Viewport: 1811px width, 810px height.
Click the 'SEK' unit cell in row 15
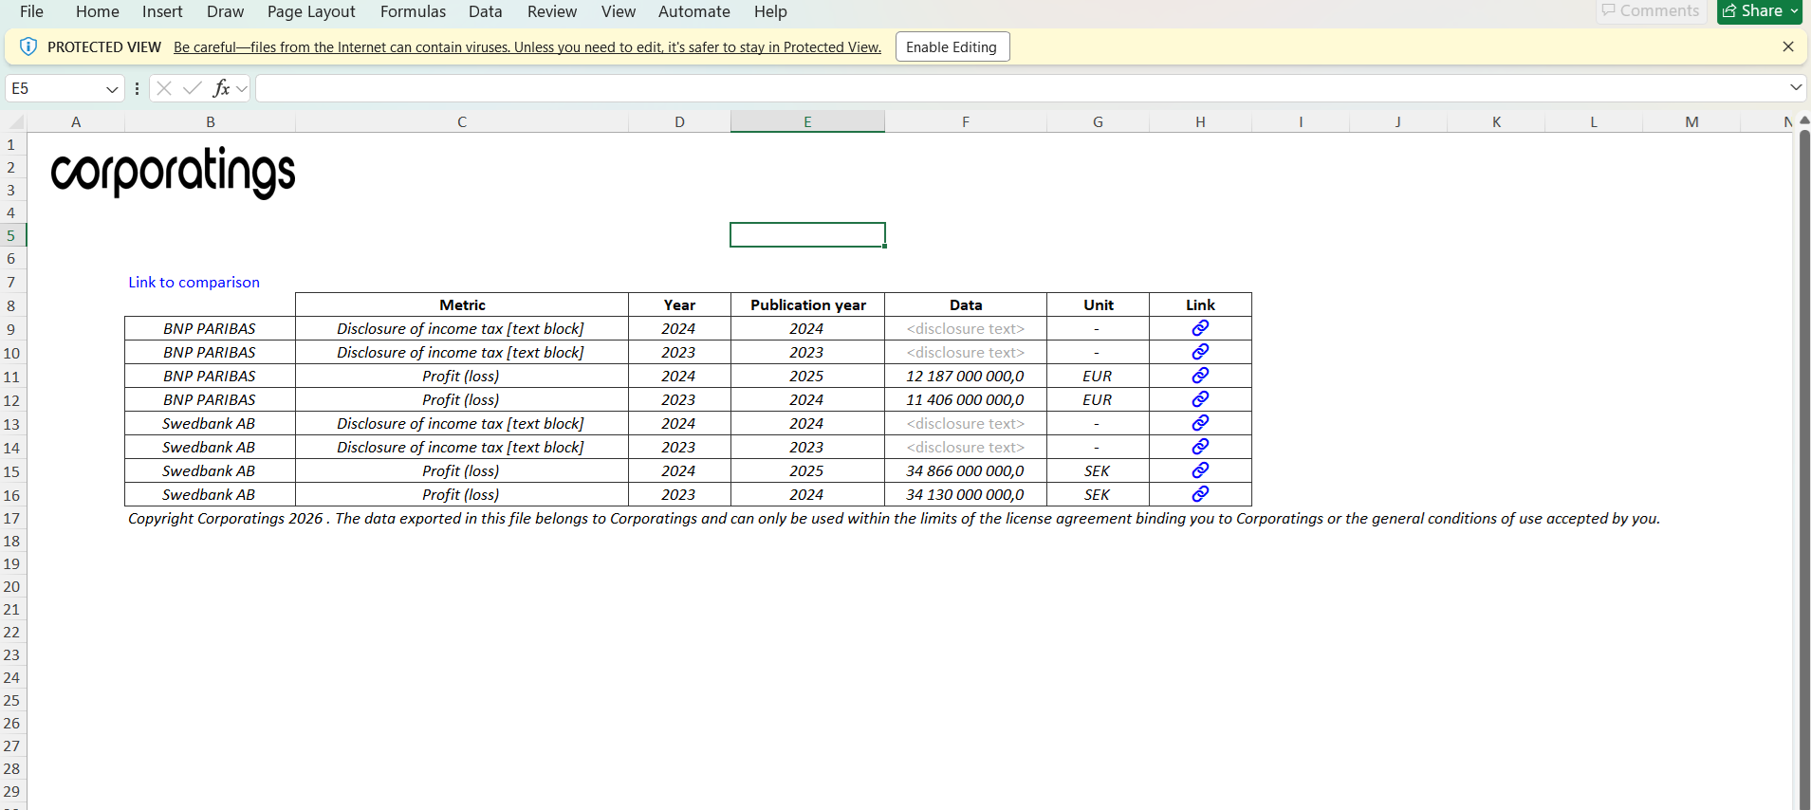(x=1098, y=470)
